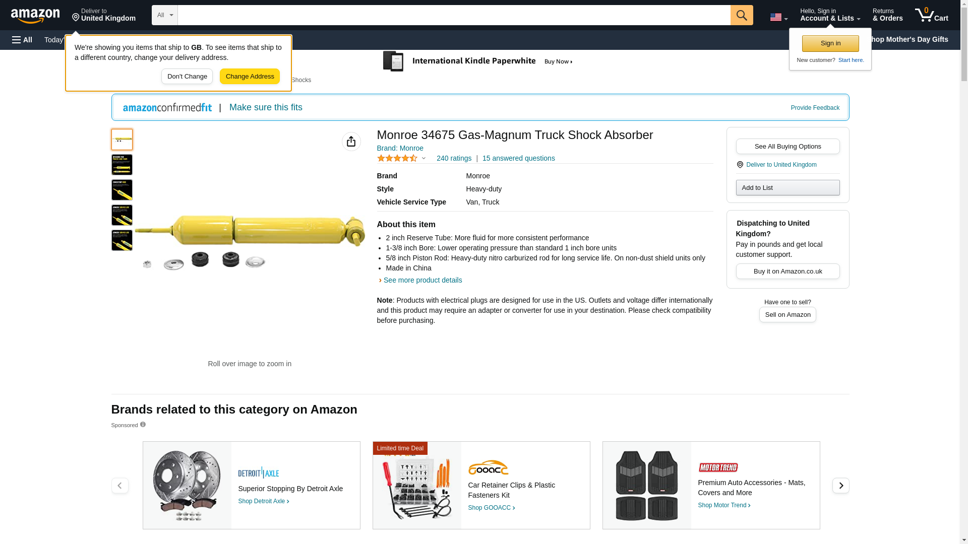Click the shopping cart icon
968x544 pixels.
coord(931,15)
